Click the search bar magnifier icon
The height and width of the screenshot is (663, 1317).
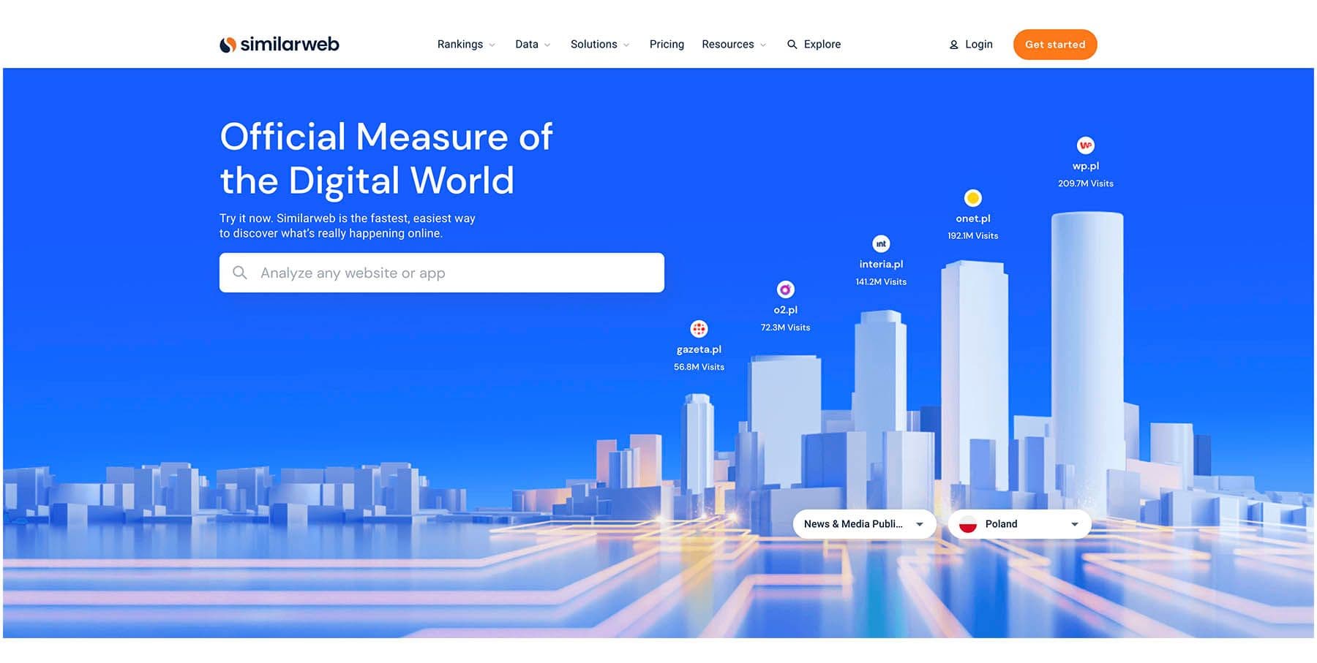pyautogui.click(x=239, y=273)
